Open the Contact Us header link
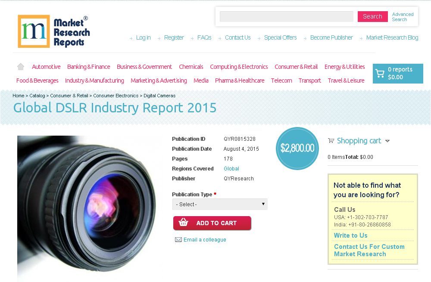 tap(238, 37)
